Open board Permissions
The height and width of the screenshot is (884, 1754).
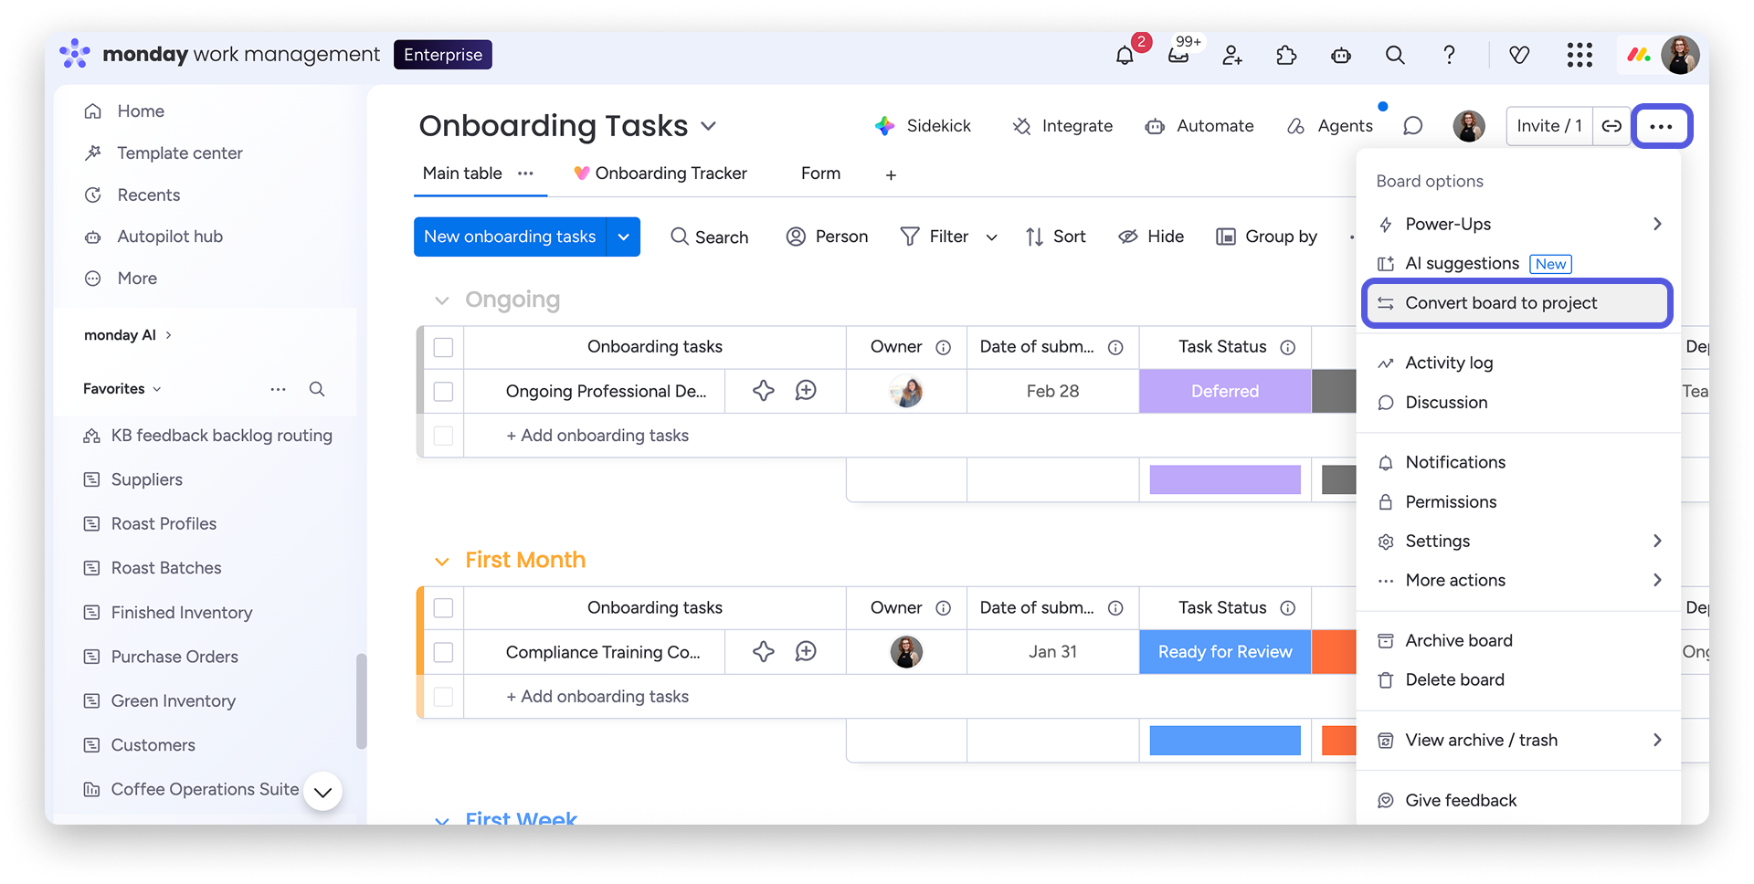tap(1518, 501)
